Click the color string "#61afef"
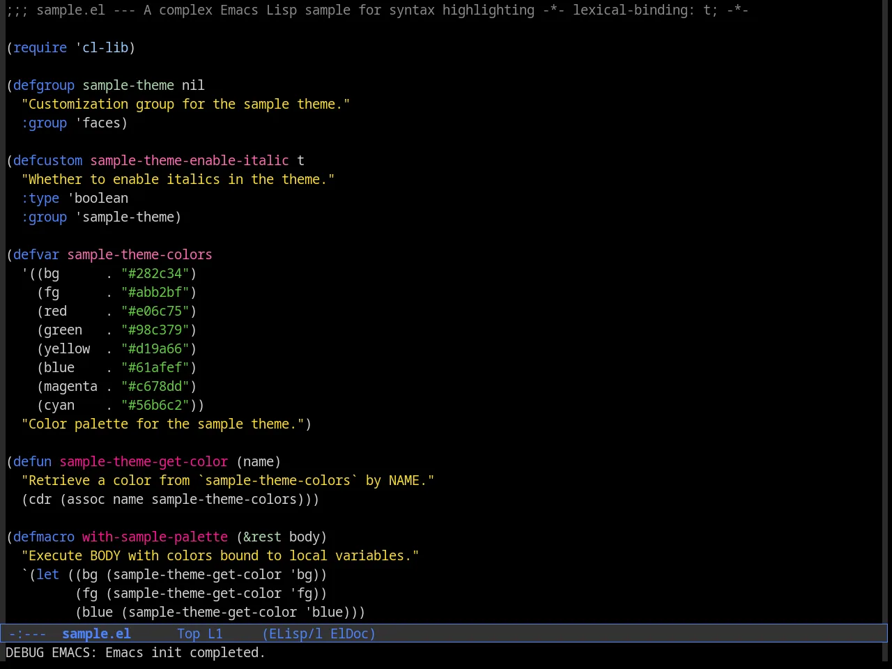Image resolution: width=892 pixels, height=669 pixels. click(x=155, y=367)
